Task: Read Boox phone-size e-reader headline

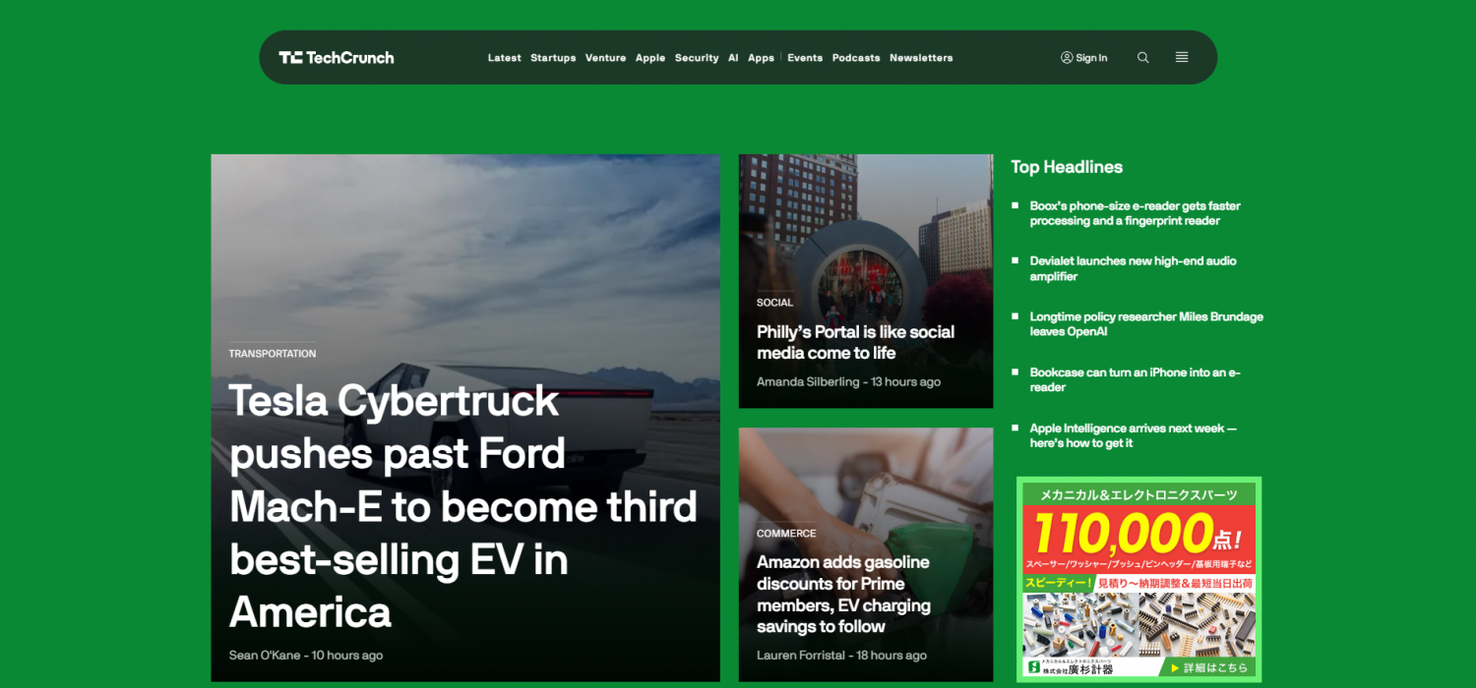Action: point(1135,213)
